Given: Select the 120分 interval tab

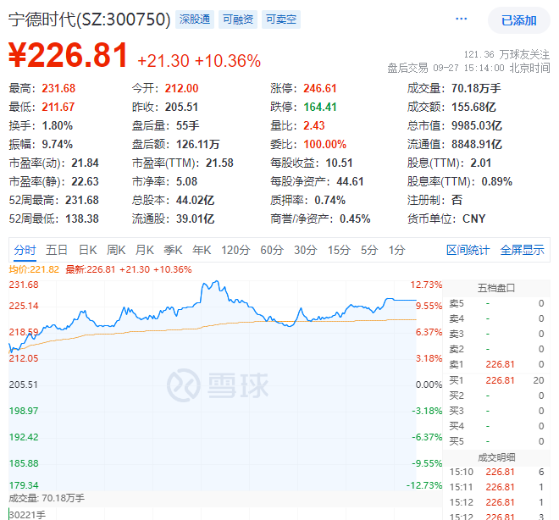Looking at the screenshot, I should click(x=235, y=250).
